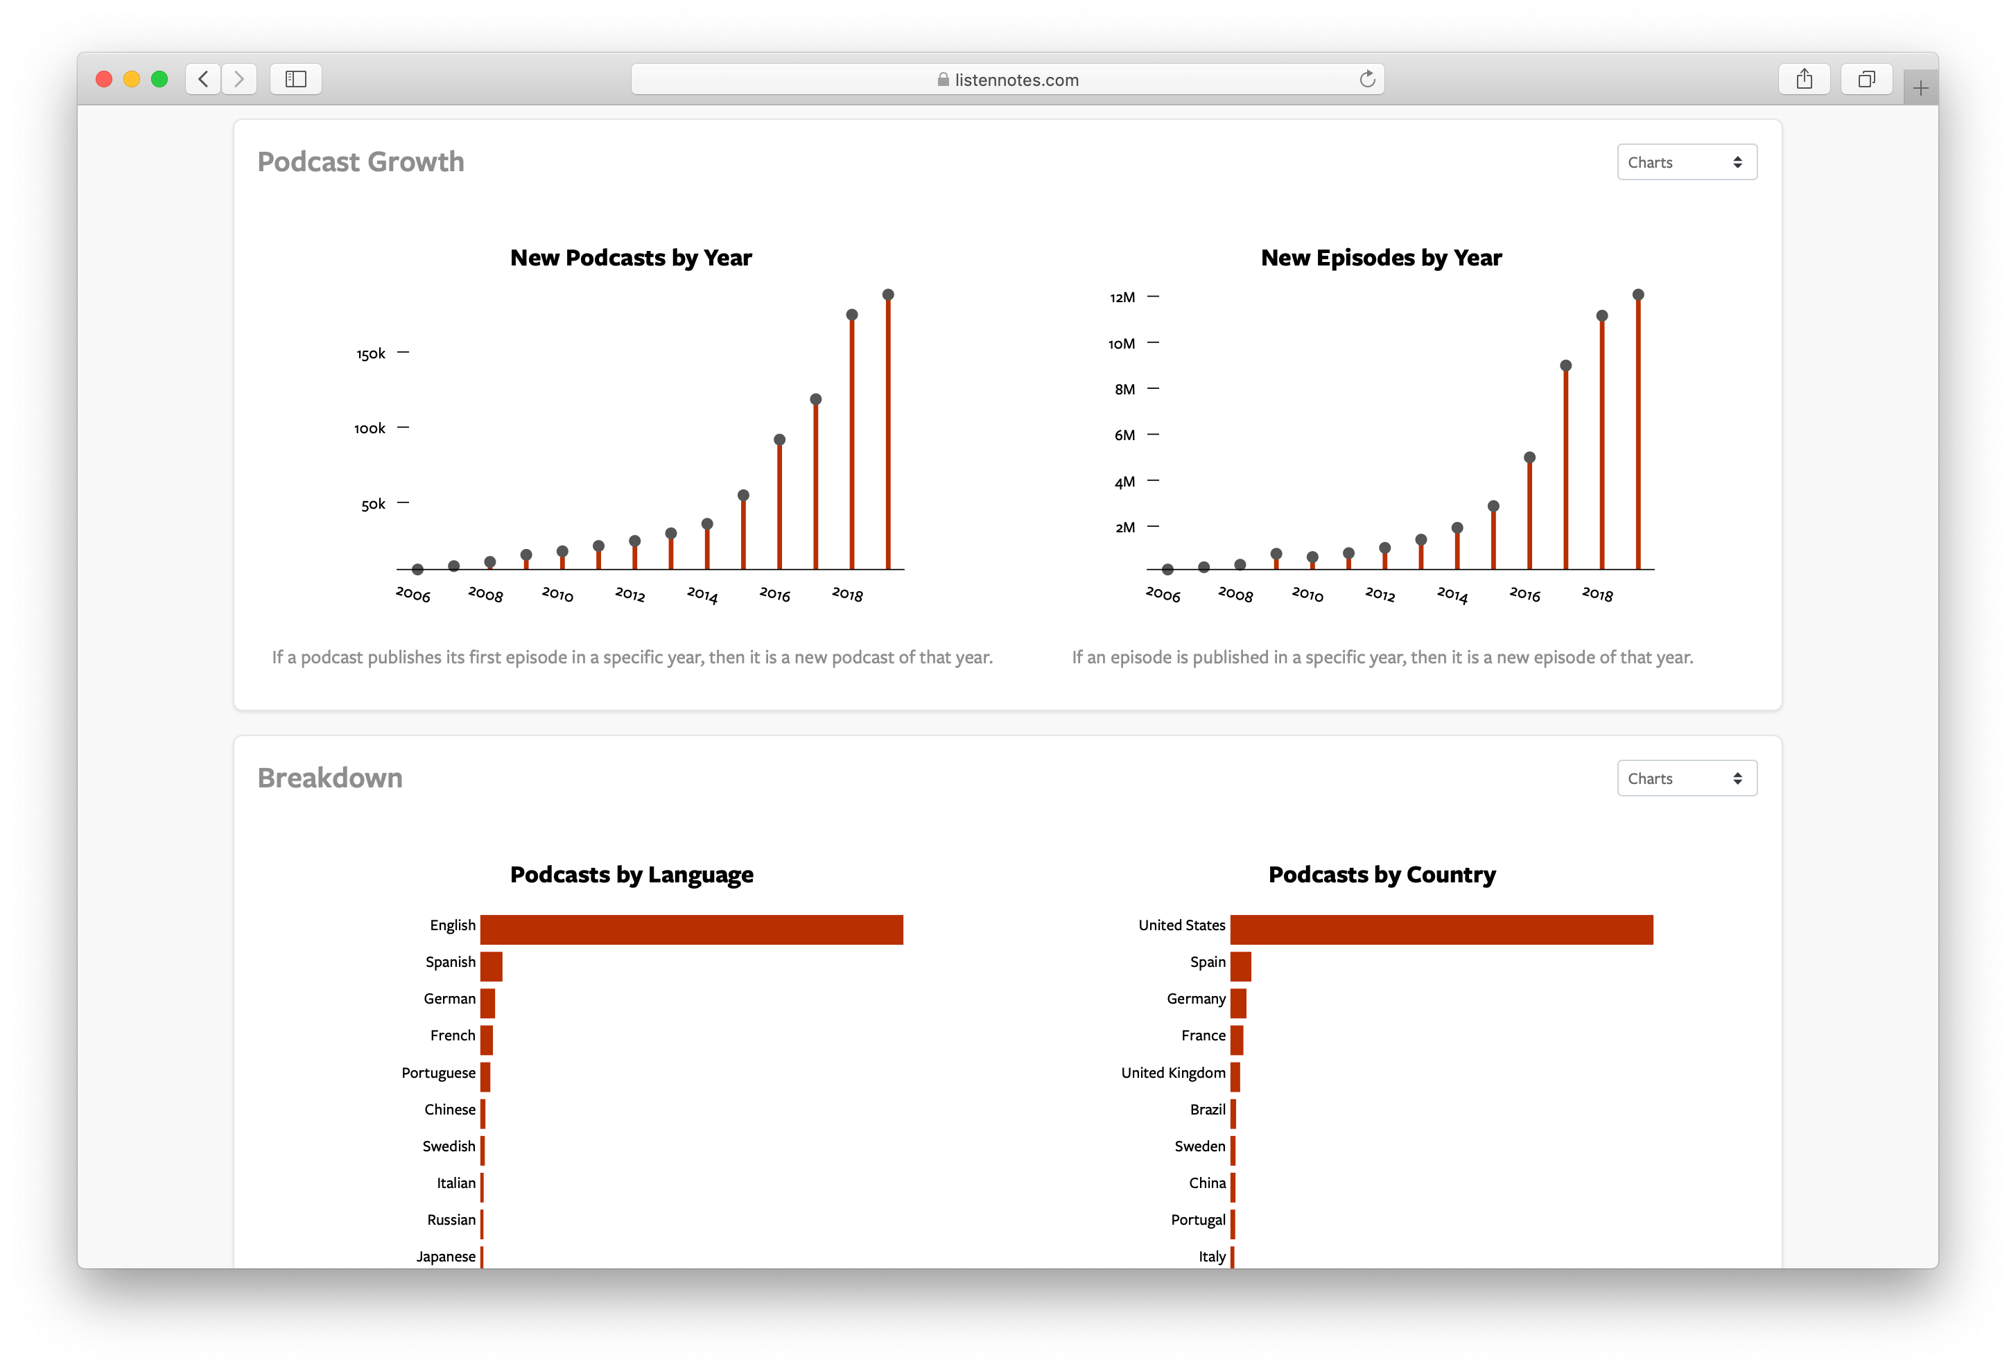Click the listennotes.com address bar
2016x1371 pixels.
click(x=1007, y=79)
